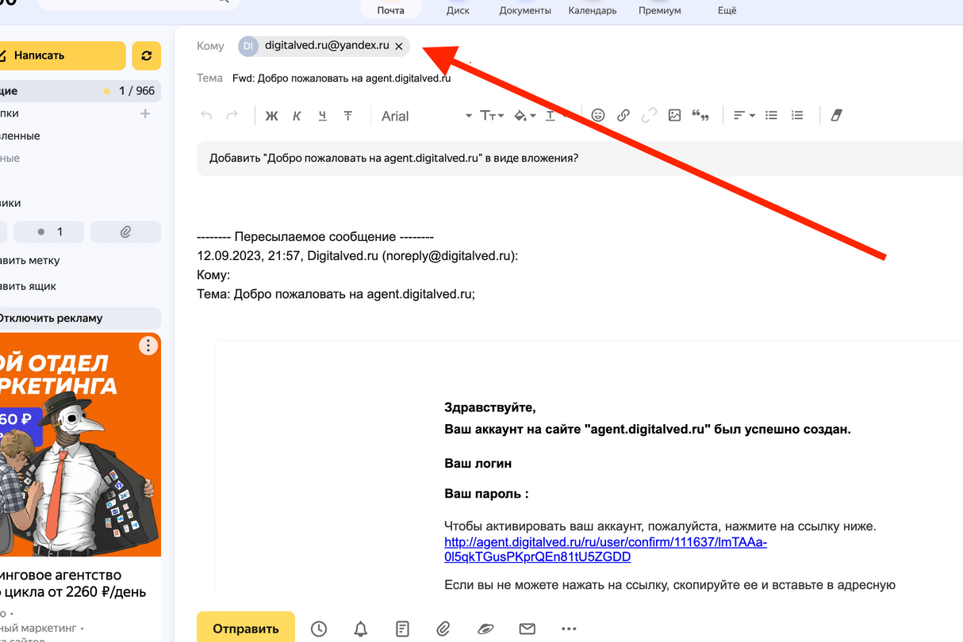Click the undo arrow icon
The height and width of the screenshot is (642, 963).
(206, 116)
